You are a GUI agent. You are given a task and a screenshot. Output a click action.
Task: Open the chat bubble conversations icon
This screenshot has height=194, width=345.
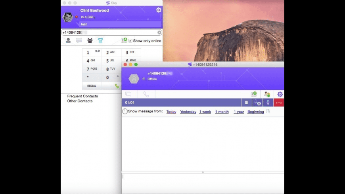coord(79,40)
